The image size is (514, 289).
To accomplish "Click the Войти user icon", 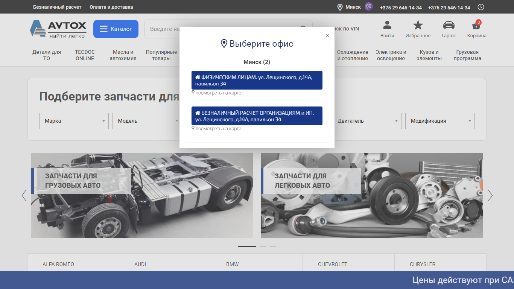I will [387, 25].
